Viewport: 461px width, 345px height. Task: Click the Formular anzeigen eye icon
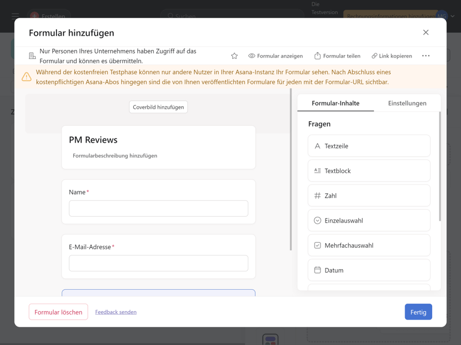tap(252, 56)
